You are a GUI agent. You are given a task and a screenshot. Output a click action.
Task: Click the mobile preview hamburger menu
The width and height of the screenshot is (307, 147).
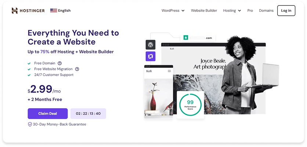click(x=169, y=71)
